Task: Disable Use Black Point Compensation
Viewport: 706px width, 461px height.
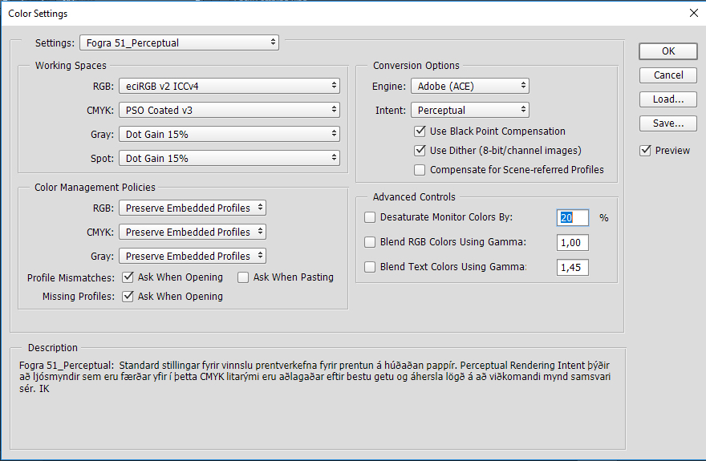Action: [x=420, y=131]
